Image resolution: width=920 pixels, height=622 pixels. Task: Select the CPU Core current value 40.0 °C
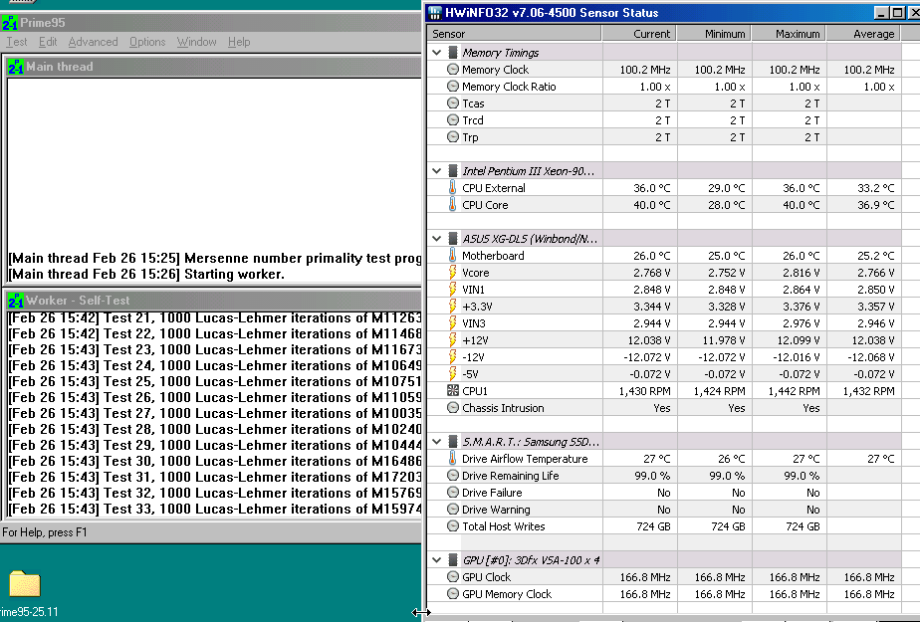(x=651, y=205)
